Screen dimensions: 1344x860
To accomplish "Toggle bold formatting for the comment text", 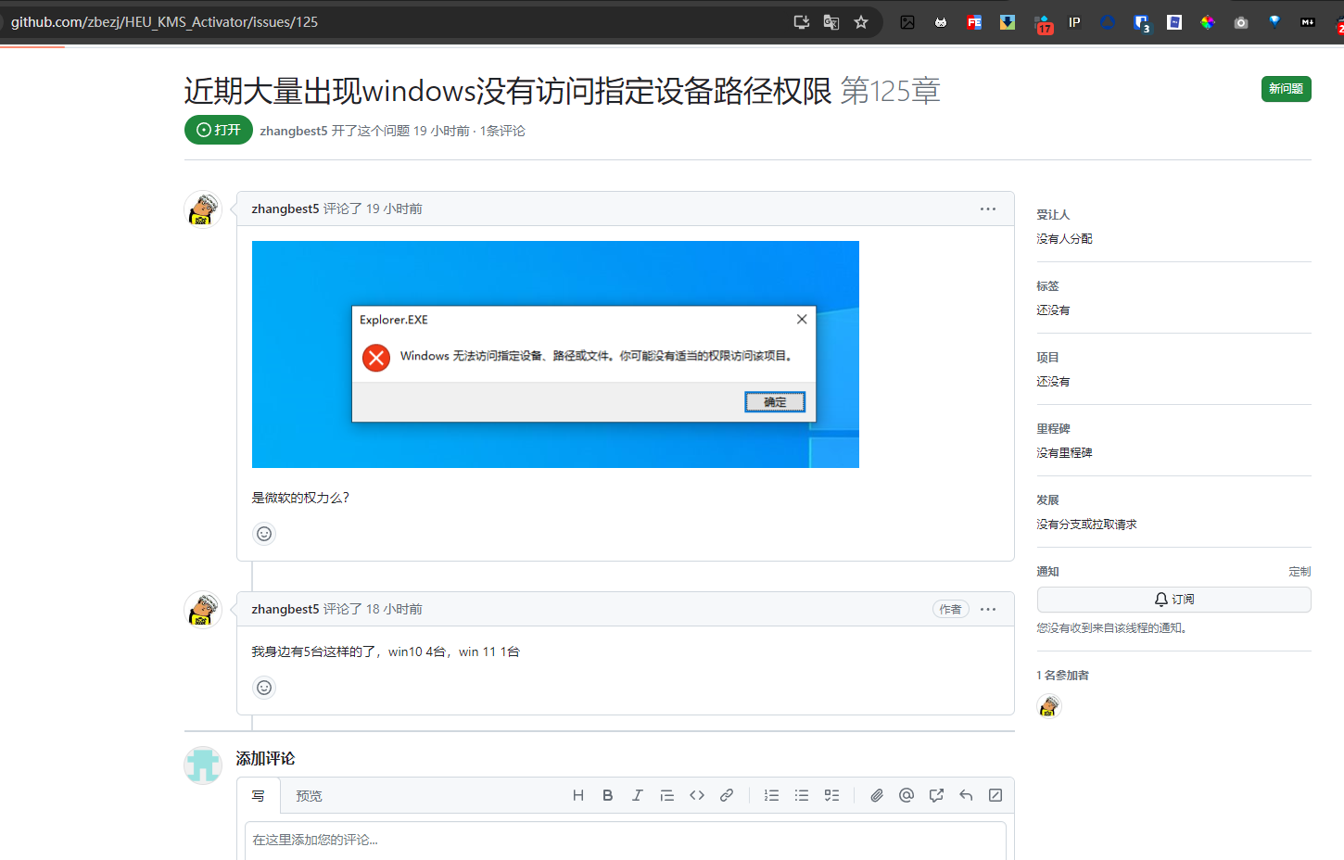I will click(x=608, y=795).
